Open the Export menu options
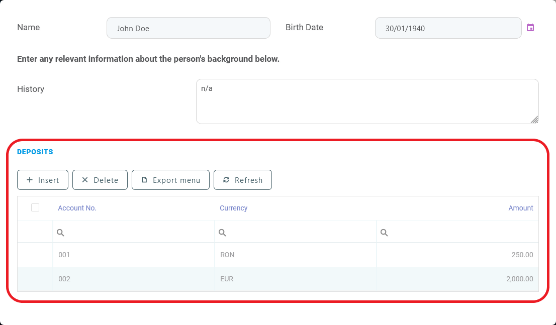 [x=170, y=179]
